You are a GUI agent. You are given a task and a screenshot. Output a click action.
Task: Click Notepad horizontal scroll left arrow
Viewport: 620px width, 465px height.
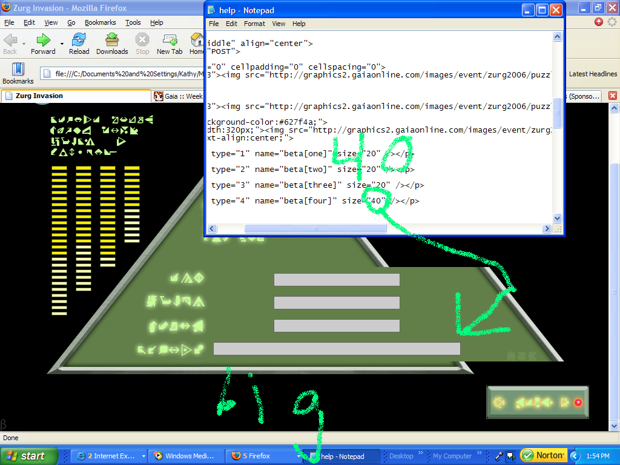coord(212,228)
